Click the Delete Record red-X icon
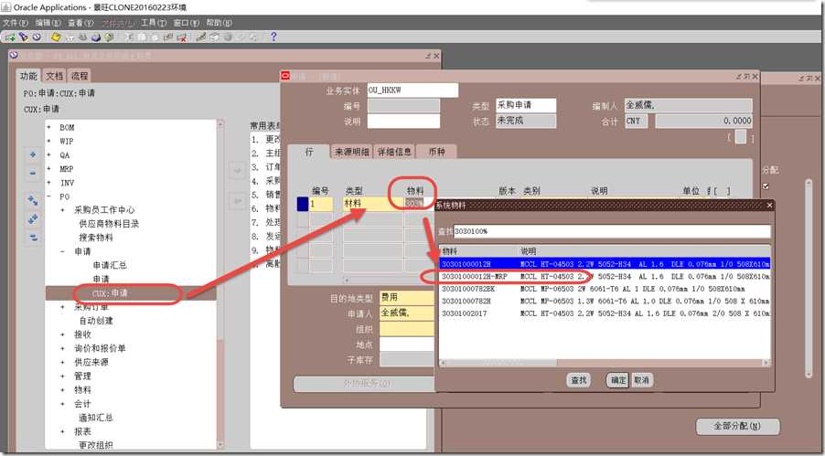 181,37
